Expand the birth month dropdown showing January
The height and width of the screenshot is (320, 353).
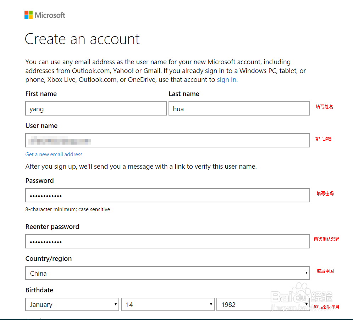[x=72, y=304]
